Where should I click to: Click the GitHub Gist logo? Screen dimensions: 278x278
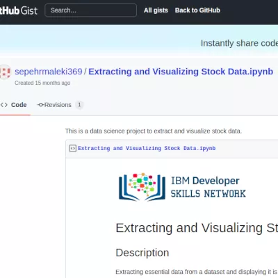(x=19, y=10)
